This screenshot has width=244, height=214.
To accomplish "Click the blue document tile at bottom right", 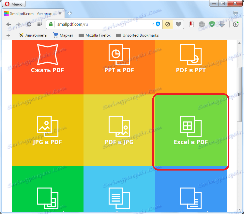I will pos(191,189).
